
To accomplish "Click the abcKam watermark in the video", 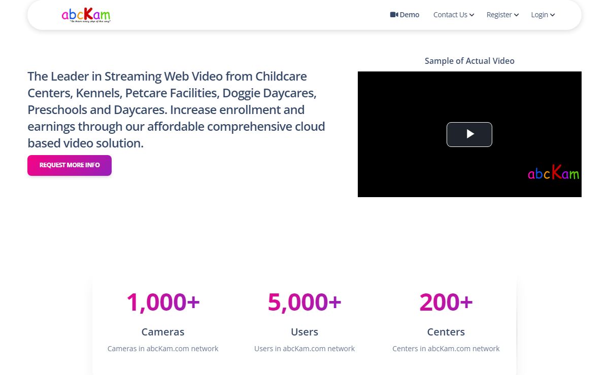I will coord(553,173).
